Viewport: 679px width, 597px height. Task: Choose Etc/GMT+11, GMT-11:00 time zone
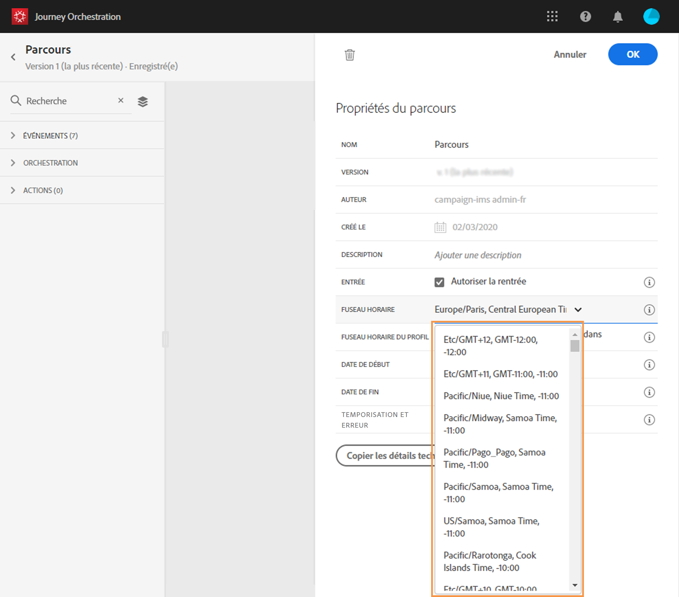point(500,374)
